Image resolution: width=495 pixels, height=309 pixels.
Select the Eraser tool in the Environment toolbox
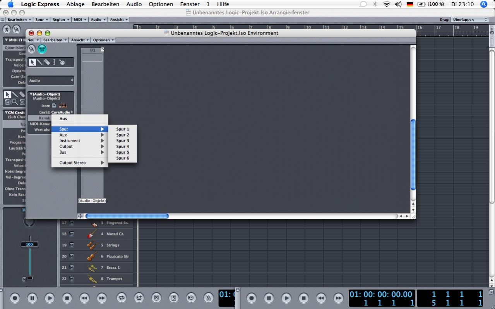47,62
